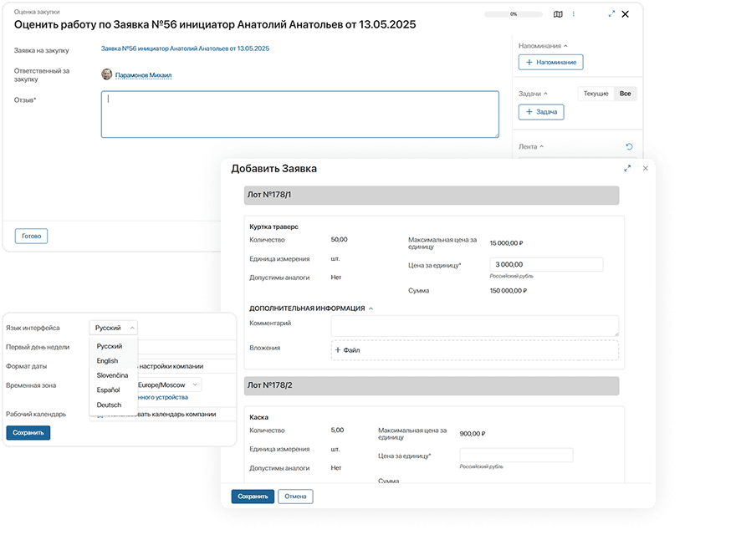Image resolution: width=736 pixels, height=535 pixels.
Task: Click the Каска item title
Action: [258, 417]
